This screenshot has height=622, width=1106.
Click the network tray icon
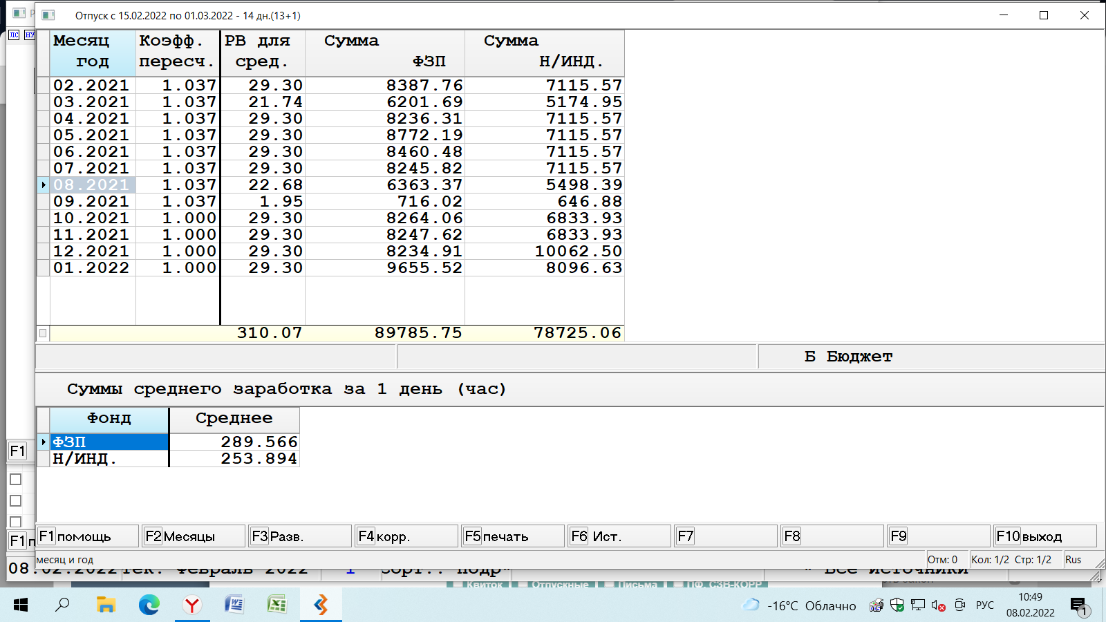tap(918, 605)
